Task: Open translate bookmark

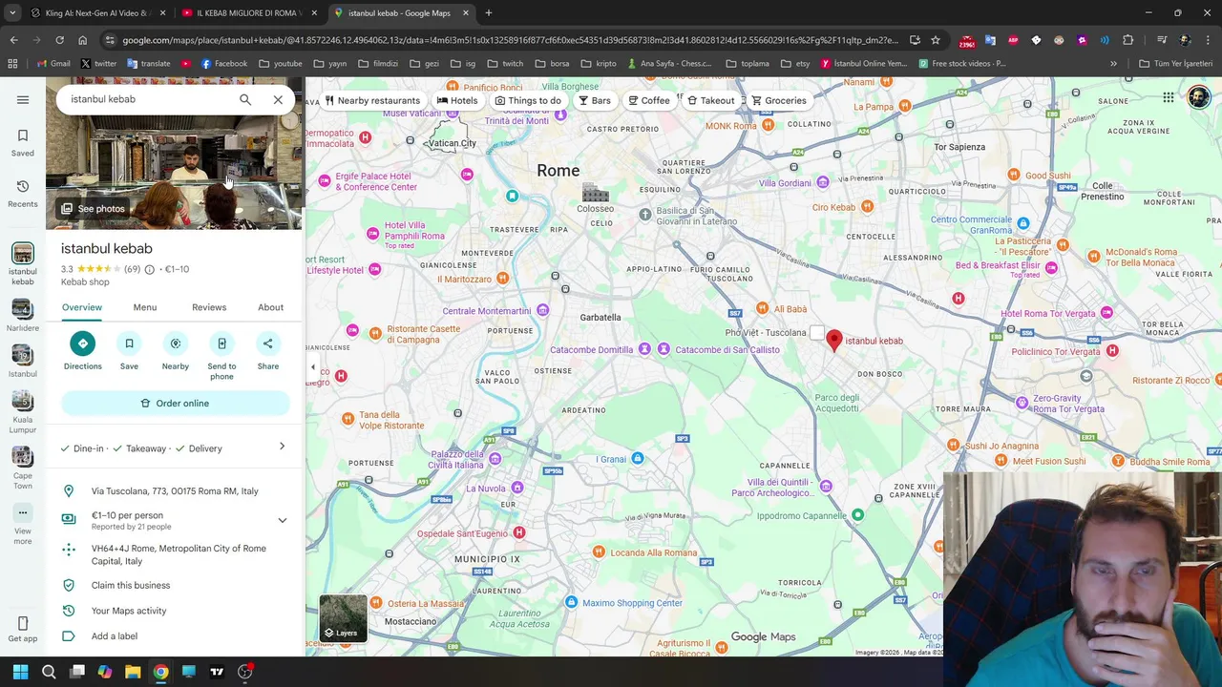Action: 147,64
